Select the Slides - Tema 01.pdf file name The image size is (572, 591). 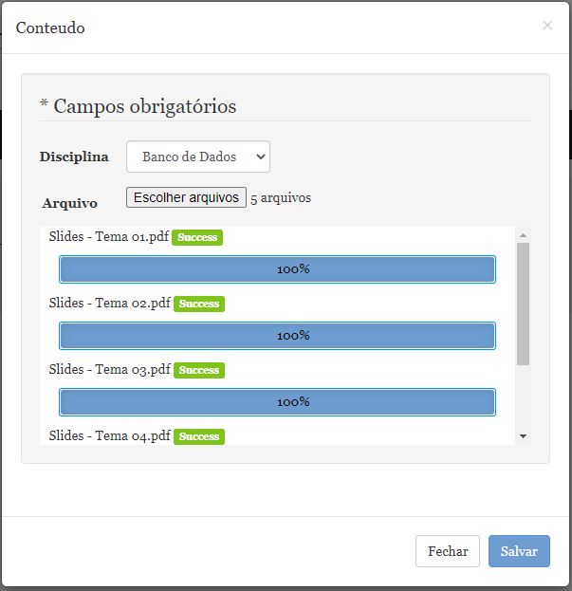(108, 236)
